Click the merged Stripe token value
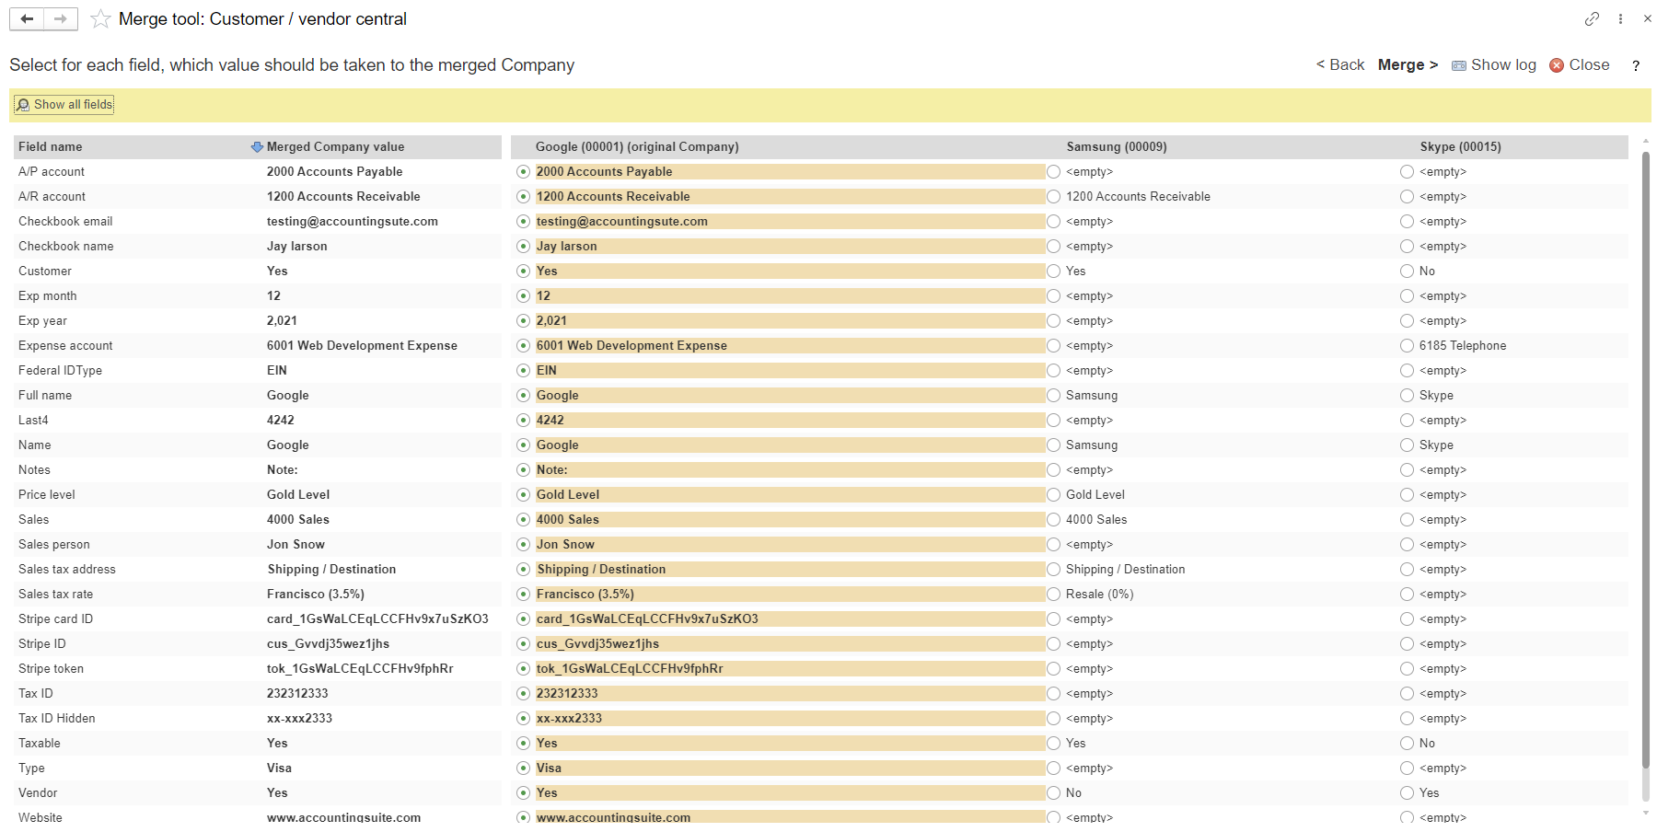The image size is (1657, 832). pyautogui.click(x=360, y=669)
